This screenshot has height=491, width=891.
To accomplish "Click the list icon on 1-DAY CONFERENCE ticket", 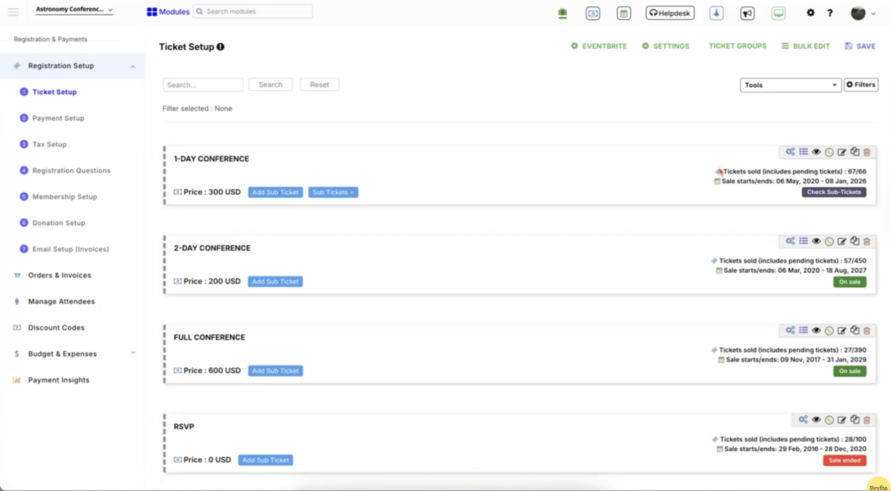I will 803,152.
